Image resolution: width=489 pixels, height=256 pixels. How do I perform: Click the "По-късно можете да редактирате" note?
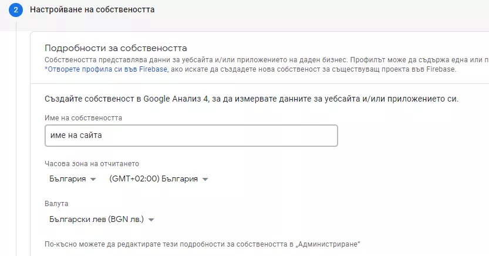pos(202,244)
